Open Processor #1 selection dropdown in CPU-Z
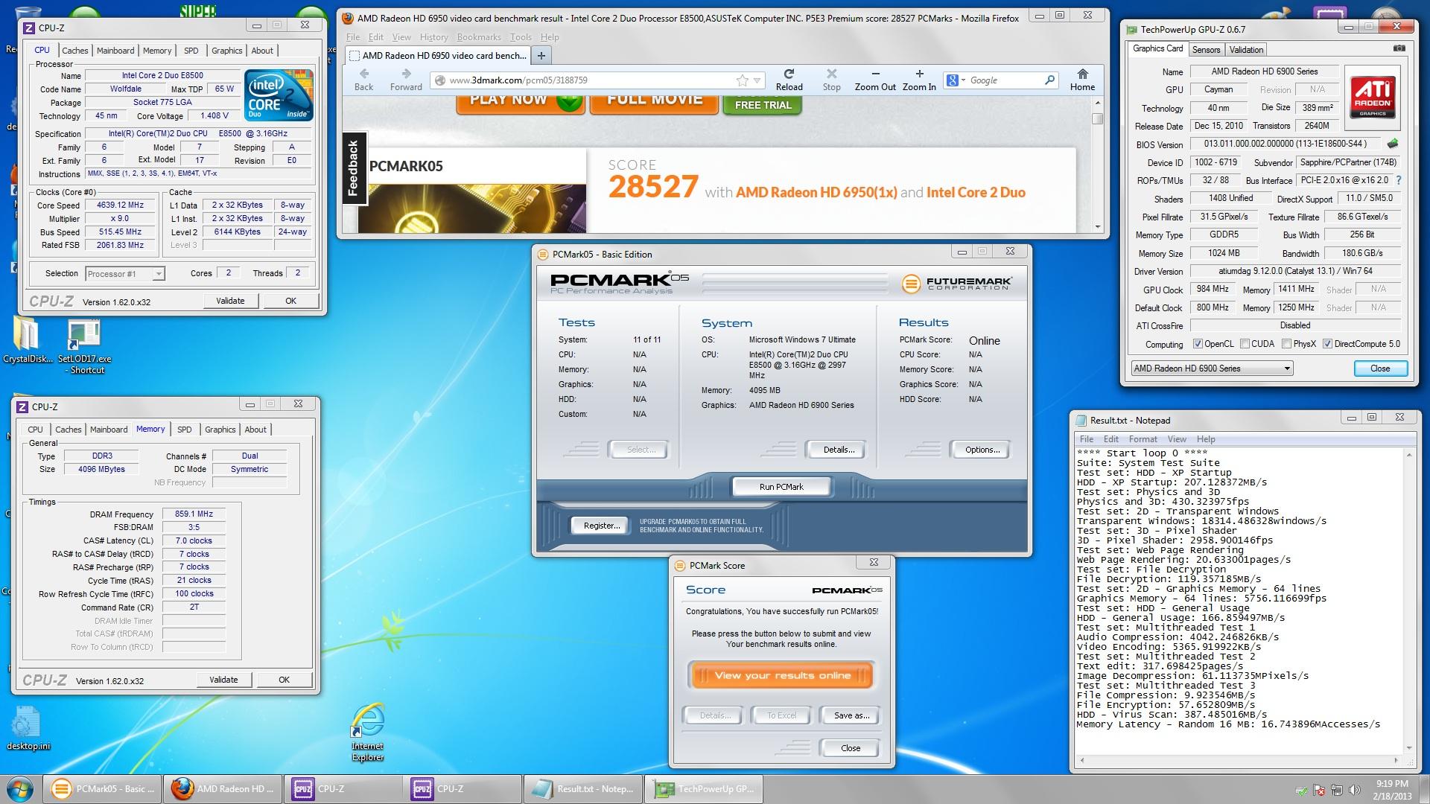The image size is (1430, 804). pos(124,274)
